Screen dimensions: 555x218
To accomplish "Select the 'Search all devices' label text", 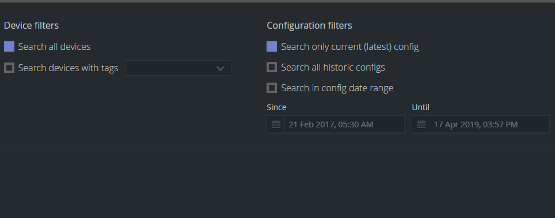I will pos(55,46).
